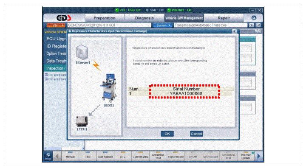306x168 pixels.
Task: Open Actuation Test
Action: (158, 156)
